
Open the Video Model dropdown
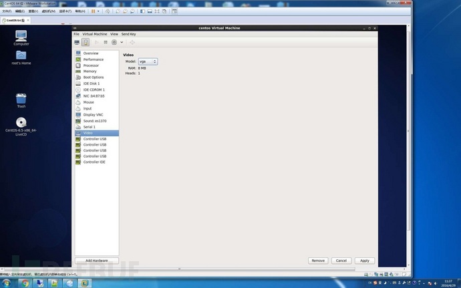[x=148, y=61]
